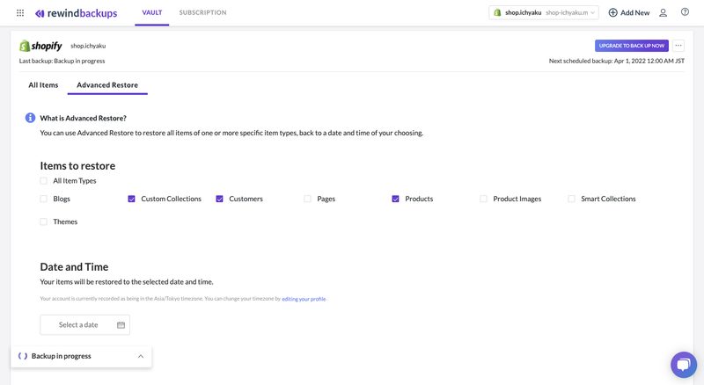Image resolution: width=704 pixels, height=385 pixels.
Task: Click the shop.ichyaku name beside Shopify logo
Action: [88, 46]
